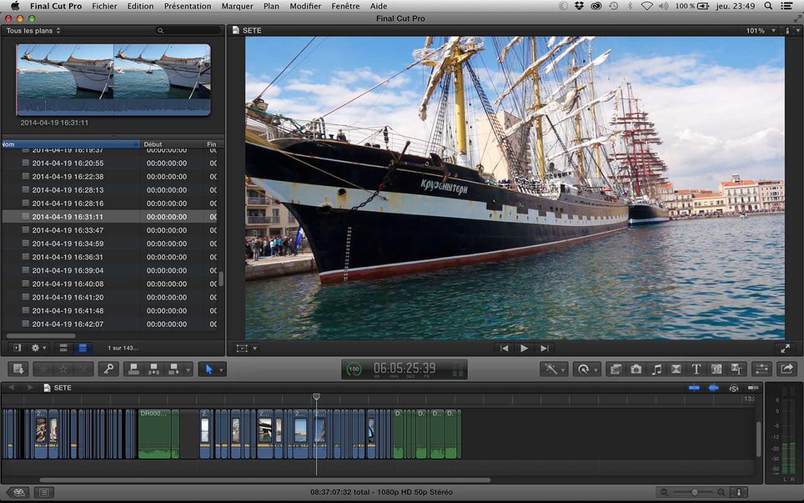Mark clip as favorite with green star
Image resolution: width=804 pixels, height=503 pixels.
43,369
